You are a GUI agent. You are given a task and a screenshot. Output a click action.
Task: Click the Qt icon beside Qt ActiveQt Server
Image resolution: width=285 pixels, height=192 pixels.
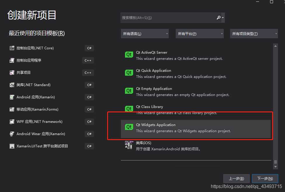pos(129,55)
